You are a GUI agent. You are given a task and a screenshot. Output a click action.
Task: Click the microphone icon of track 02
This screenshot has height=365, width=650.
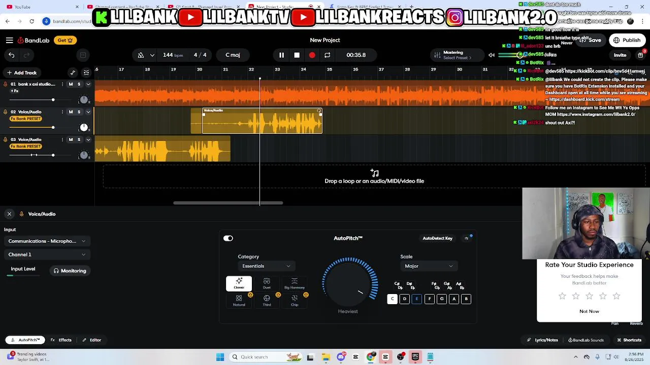[6, 112]
